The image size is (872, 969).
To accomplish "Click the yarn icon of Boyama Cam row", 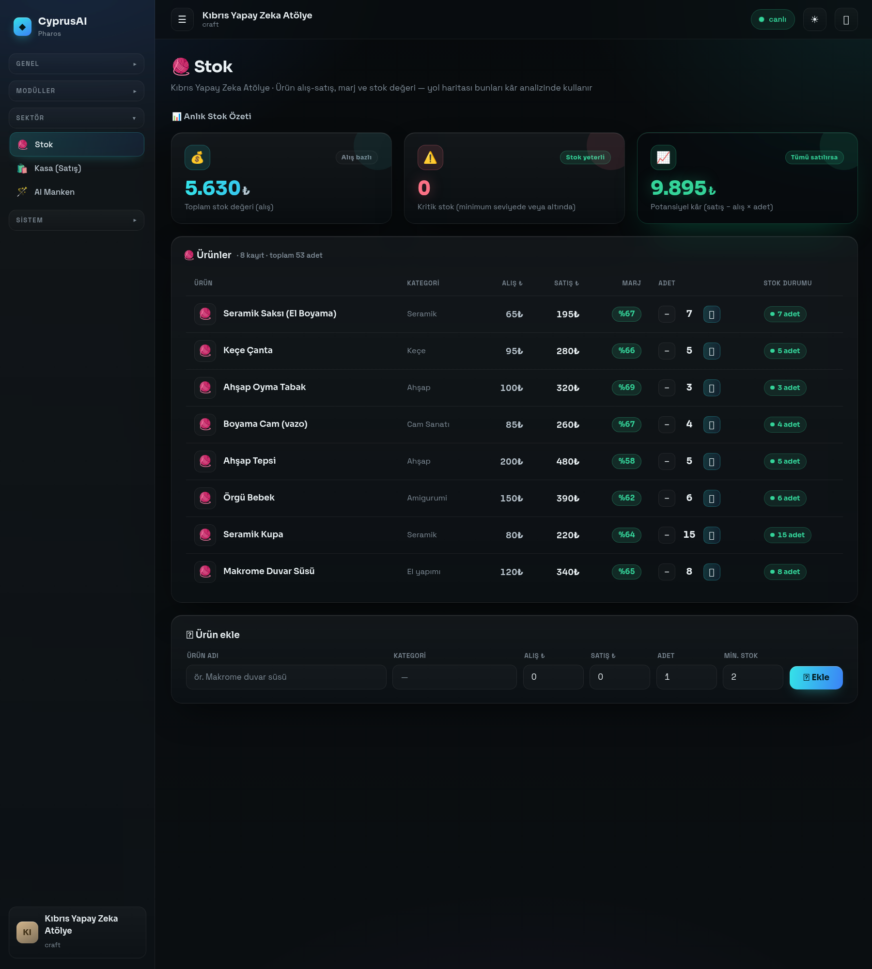I will pyautogui.click(x=205, y=424).
